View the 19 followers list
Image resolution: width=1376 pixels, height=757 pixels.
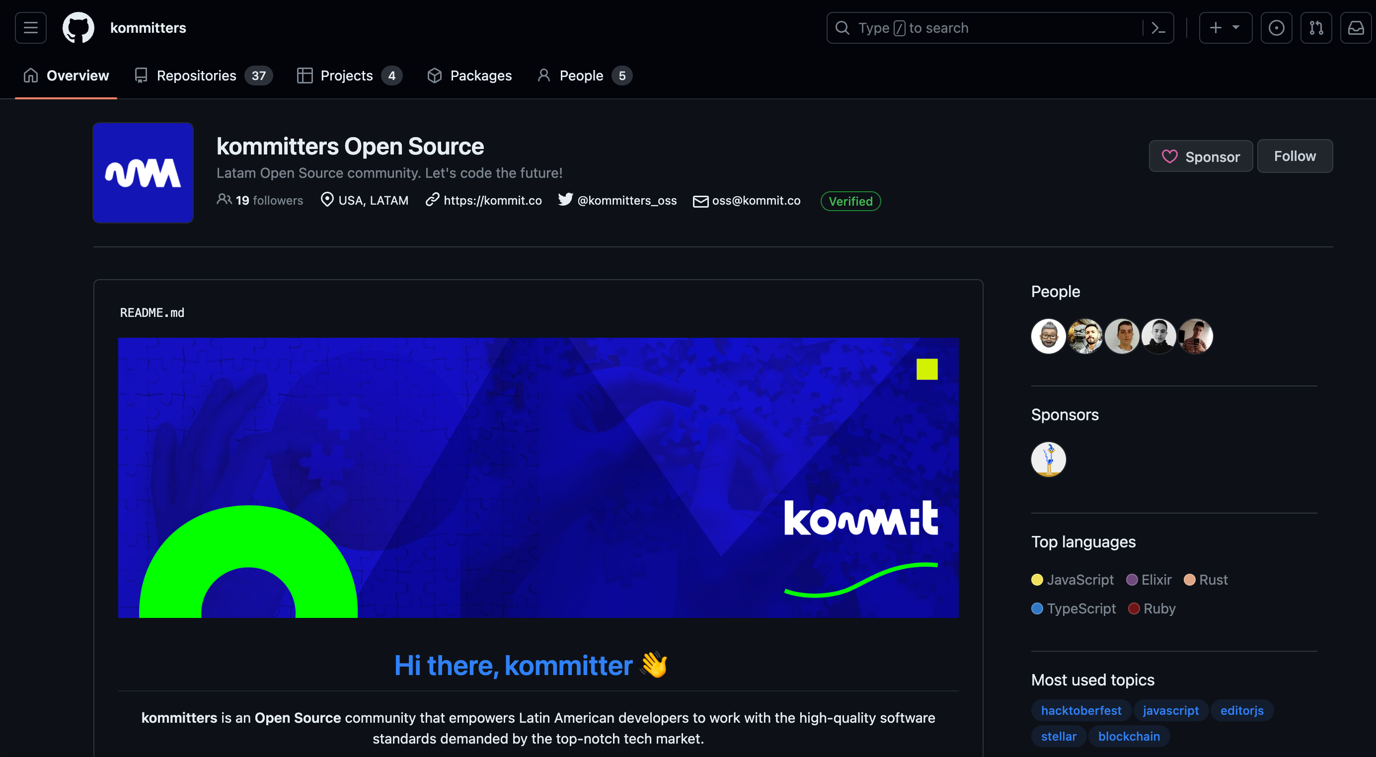(x=260, y=200)
